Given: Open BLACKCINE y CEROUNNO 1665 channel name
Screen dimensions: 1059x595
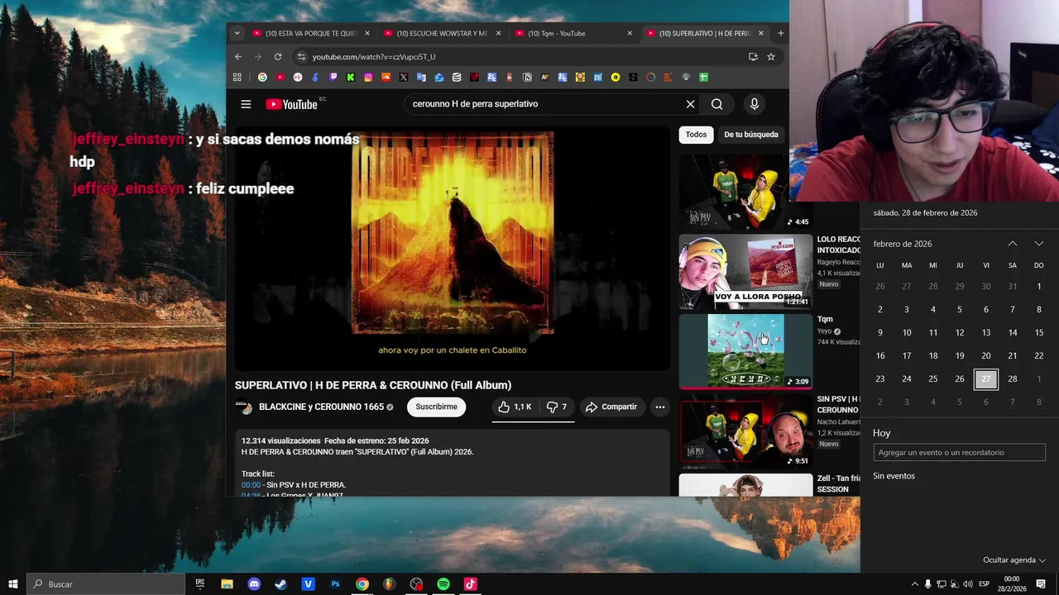Looking at the screenshot, I should coord(321,407).
